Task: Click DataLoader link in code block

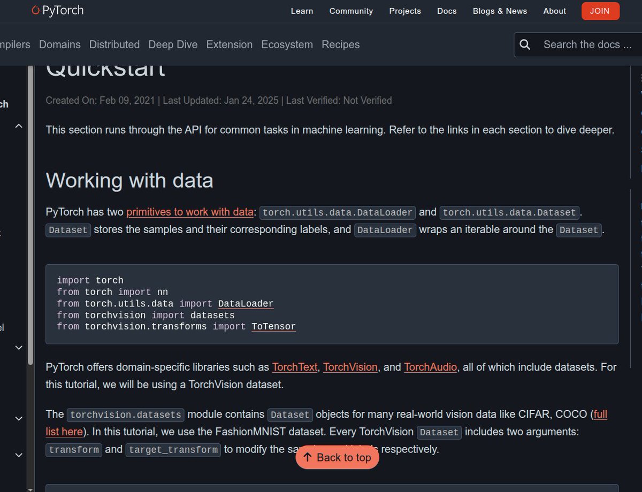Action: pos(246,304)
